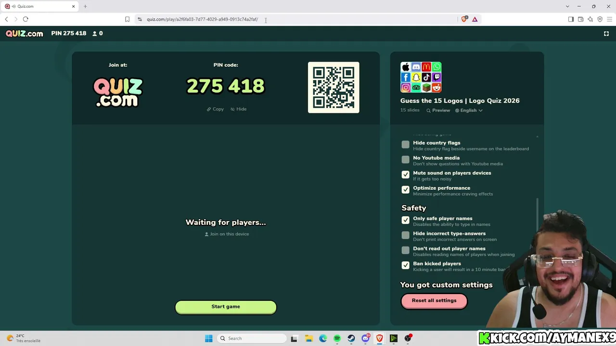Click the Quiz.com logo in the header
Viewport: 616px width, 346px height.
pos(25,34)
